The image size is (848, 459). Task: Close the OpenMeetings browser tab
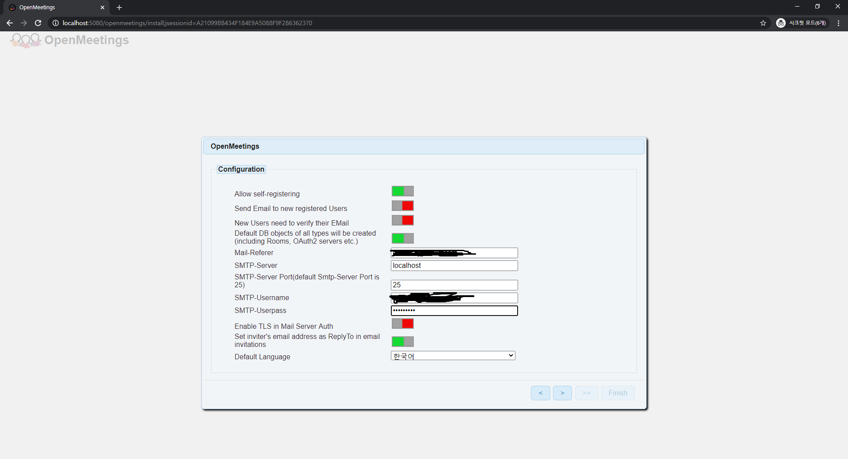[102, 8]
